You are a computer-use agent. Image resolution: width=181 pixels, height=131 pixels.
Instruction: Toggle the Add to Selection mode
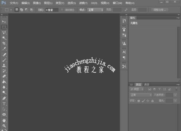[21, 10]
